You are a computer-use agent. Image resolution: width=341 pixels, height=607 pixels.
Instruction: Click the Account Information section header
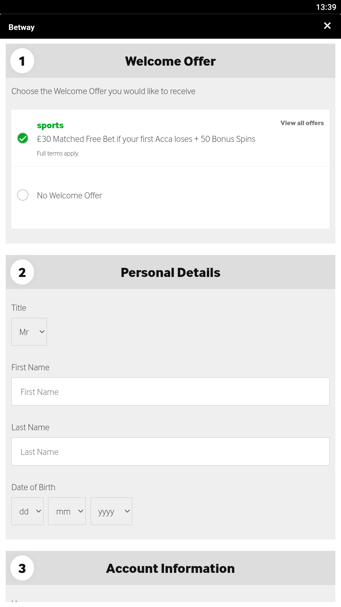click(x=170, y=568)
